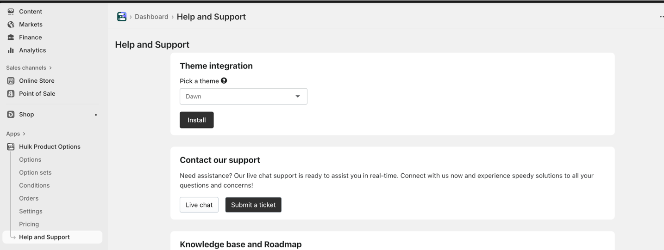The height and width of the screenshot is (250, 664).
Task: Click the Help and Support page heading
Action: click(x=152, y=45)
